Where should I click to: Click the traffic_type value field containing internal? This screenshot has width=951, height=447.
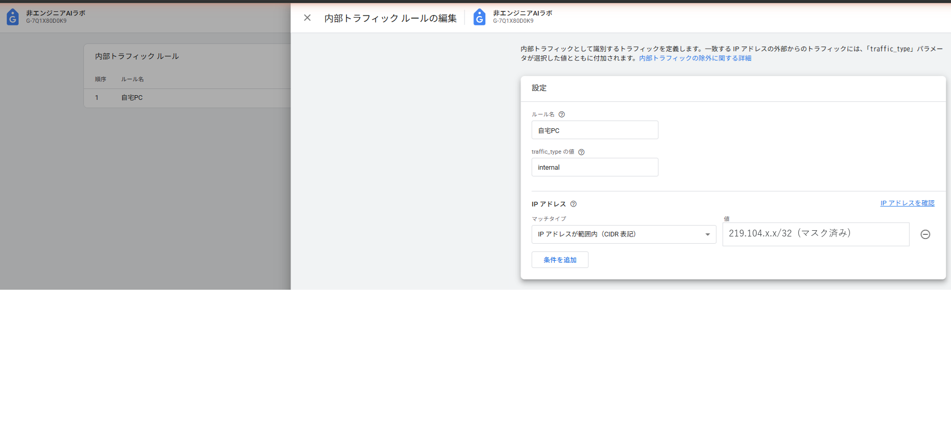tap(595, 167)
